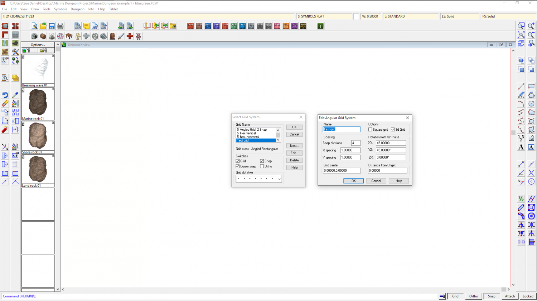Open the Tablet menu

[x=113, y=9]
